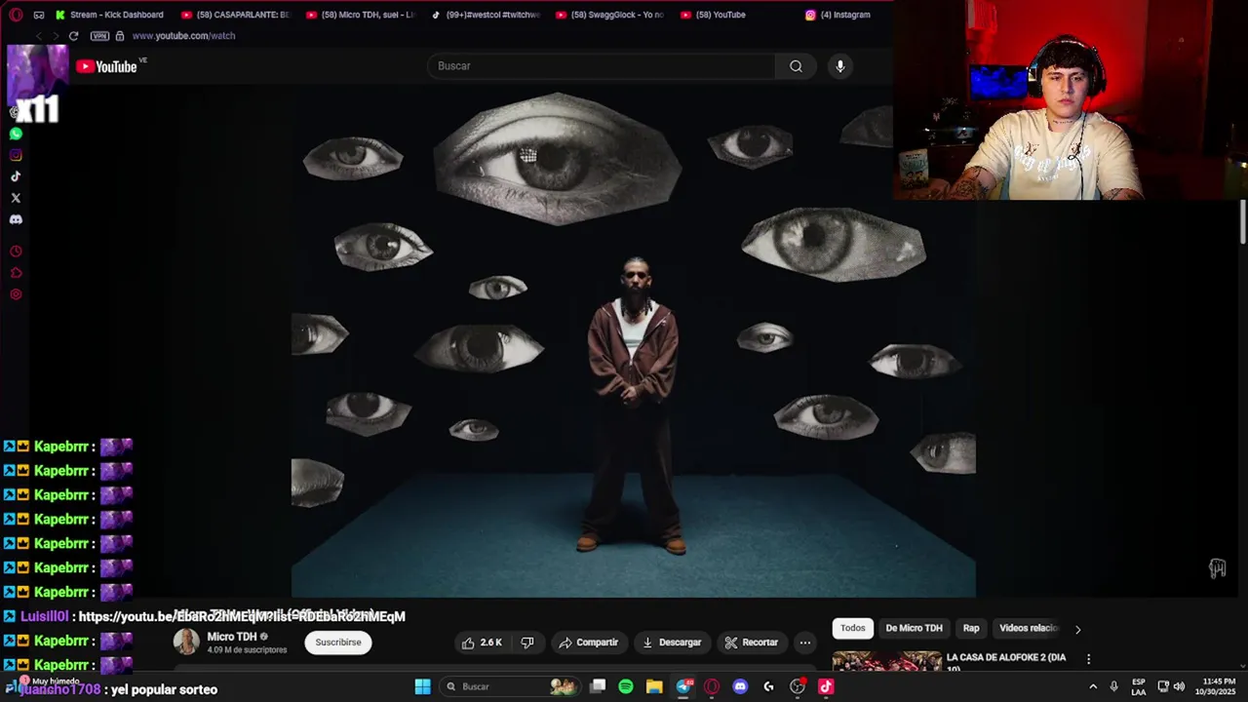The image size is (1248, 702).
Task: Focus the YouTube Buscar search field
Action: pyautogui.click(x=601, y=66)
